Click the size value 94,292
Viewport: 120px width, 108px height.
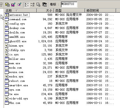click(x=48, y=19)
